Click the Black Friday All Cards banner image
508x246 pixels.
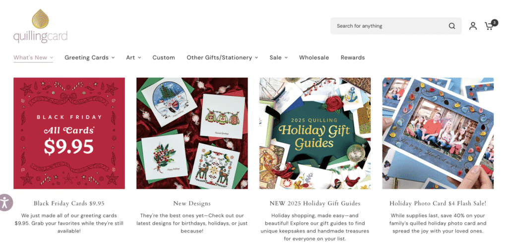pyautogui.click(x=69, y=133)
